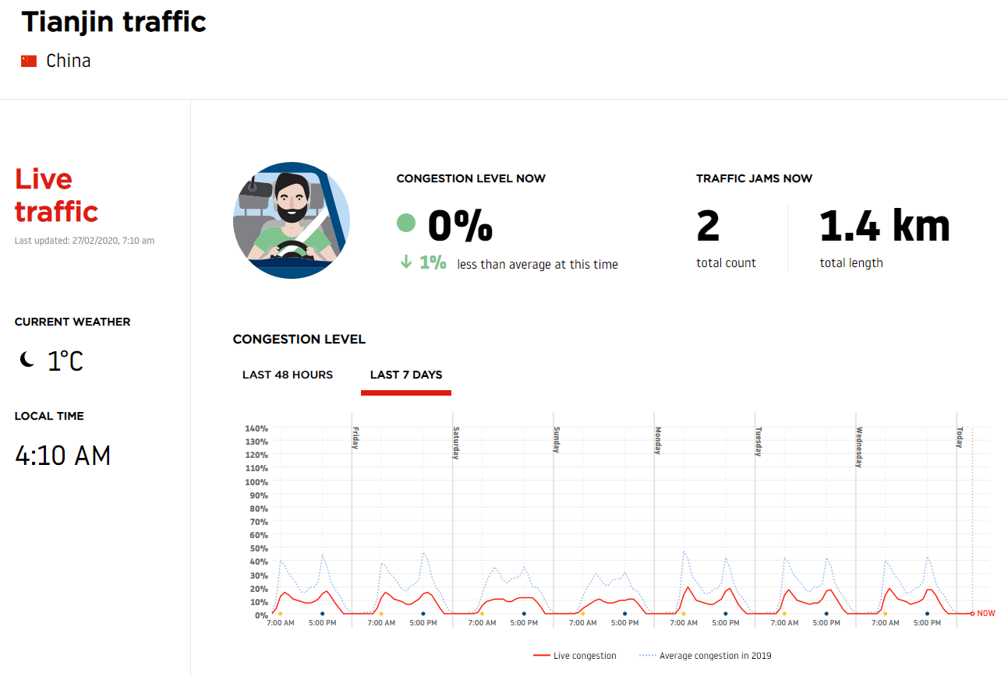Viewport: 1008px width, 676px height.
Task: Click the driver illustration avatar
Action: pyautogui.click(x=292, y=220)
